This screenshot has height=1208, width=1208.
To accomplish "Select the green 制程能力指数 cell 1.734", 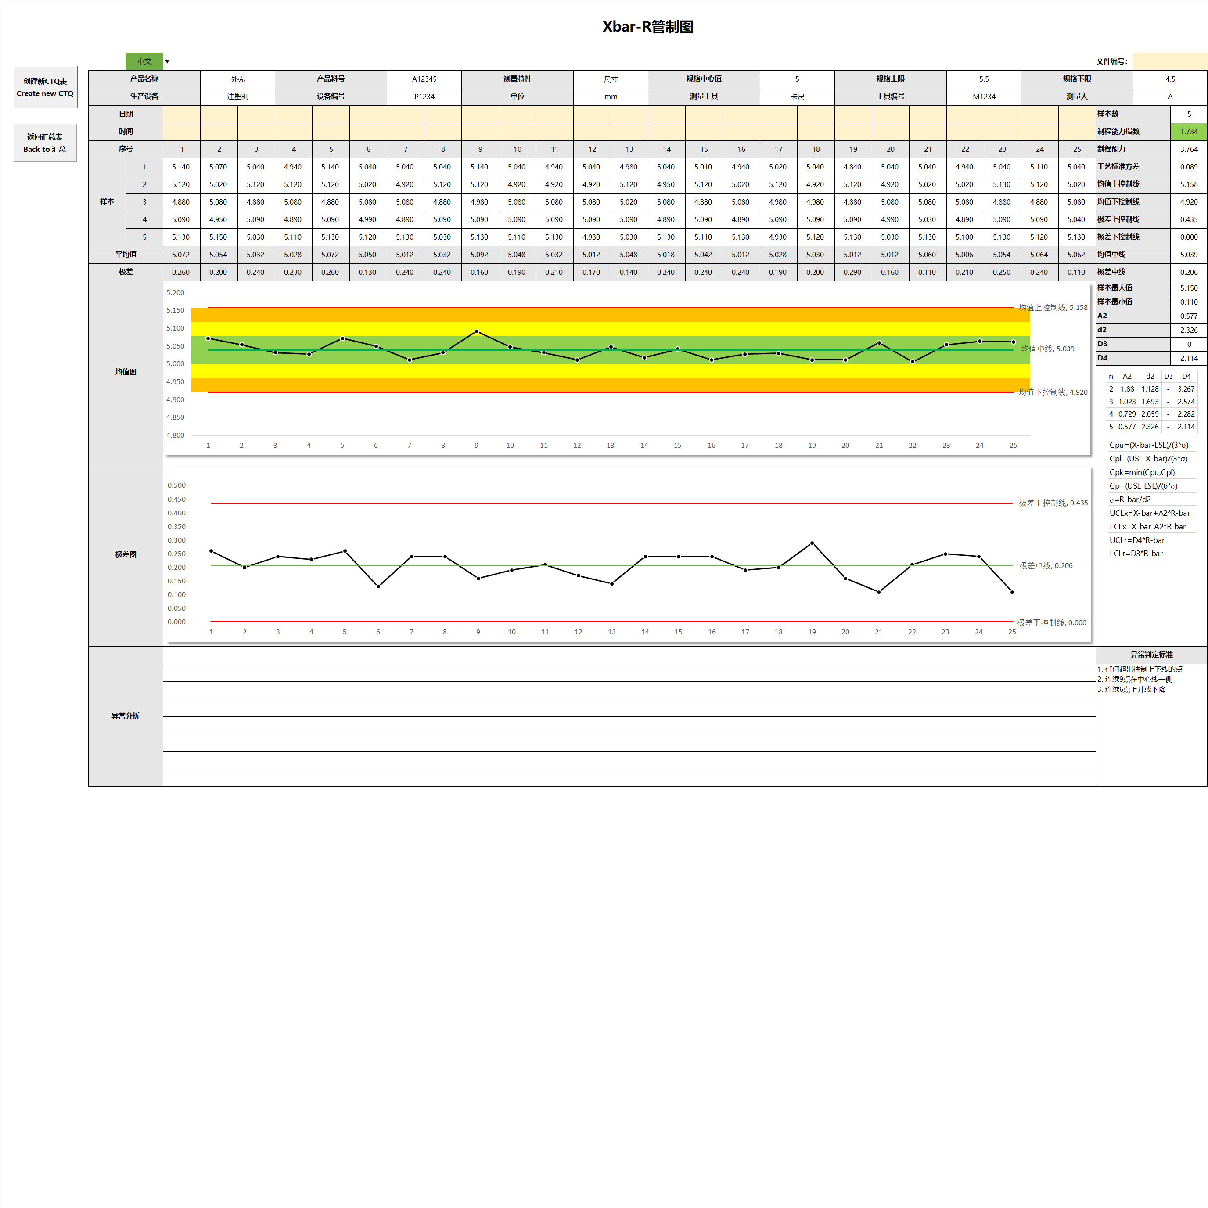I will coord(1189,132).
